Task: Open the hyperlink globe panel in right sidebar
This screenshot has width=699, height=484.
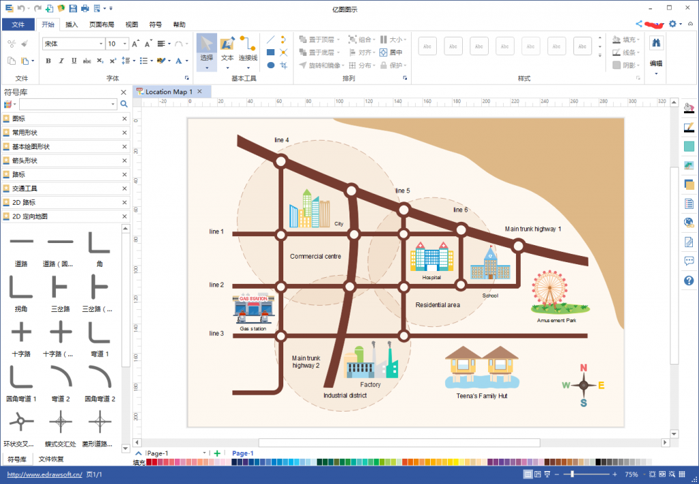Action: tap(689, 223)
